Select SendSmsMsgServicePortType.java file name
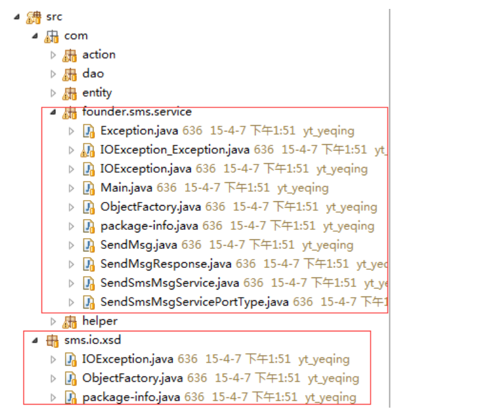The height and width of the screenshot is (414, 503). 195,302
